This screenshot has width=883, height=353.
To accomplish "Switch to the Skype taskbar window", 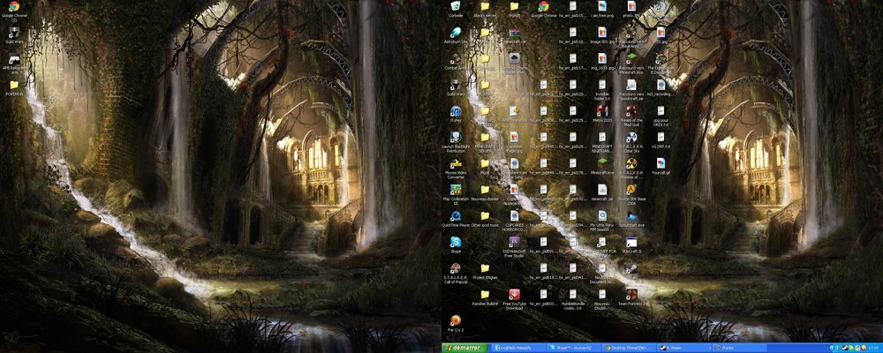I will (x=574, y=348).
